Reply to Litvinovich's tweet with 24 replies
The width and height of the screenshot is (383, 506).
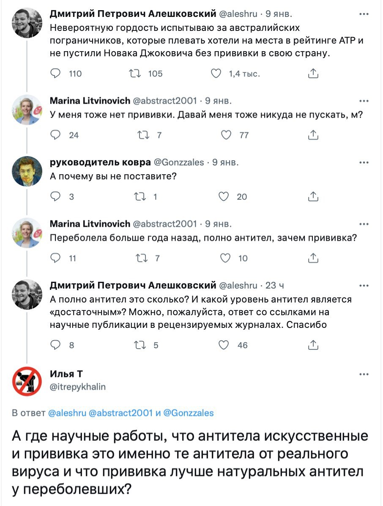click(x=55, y=135)
